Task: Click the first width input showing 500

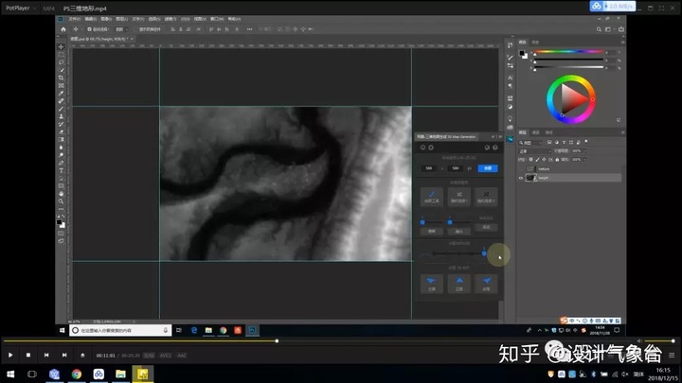Action: pyautogui.click(x=429, y=168)
